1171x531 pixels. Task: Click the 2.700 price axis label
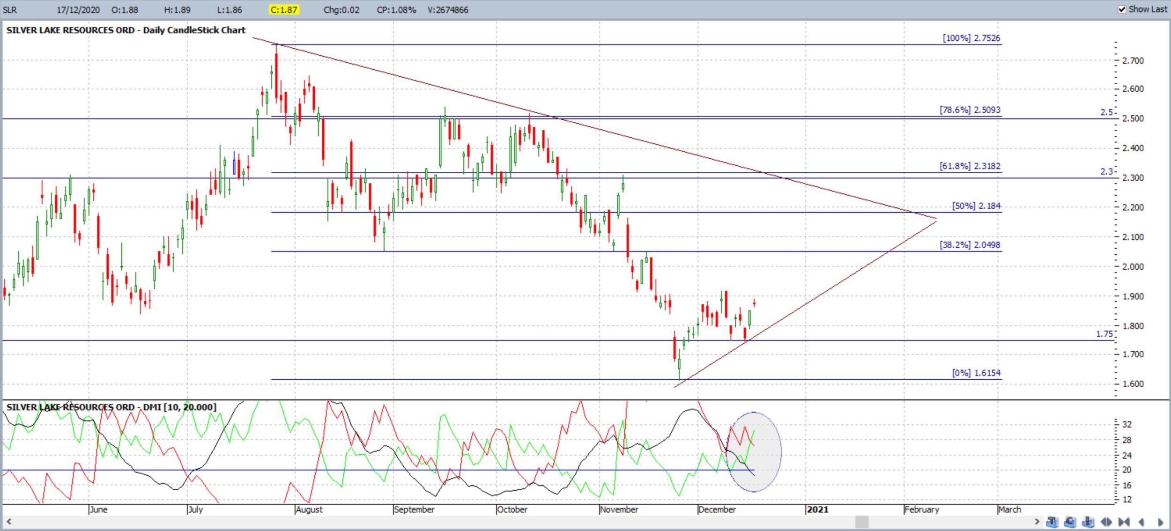(1133, 60)
